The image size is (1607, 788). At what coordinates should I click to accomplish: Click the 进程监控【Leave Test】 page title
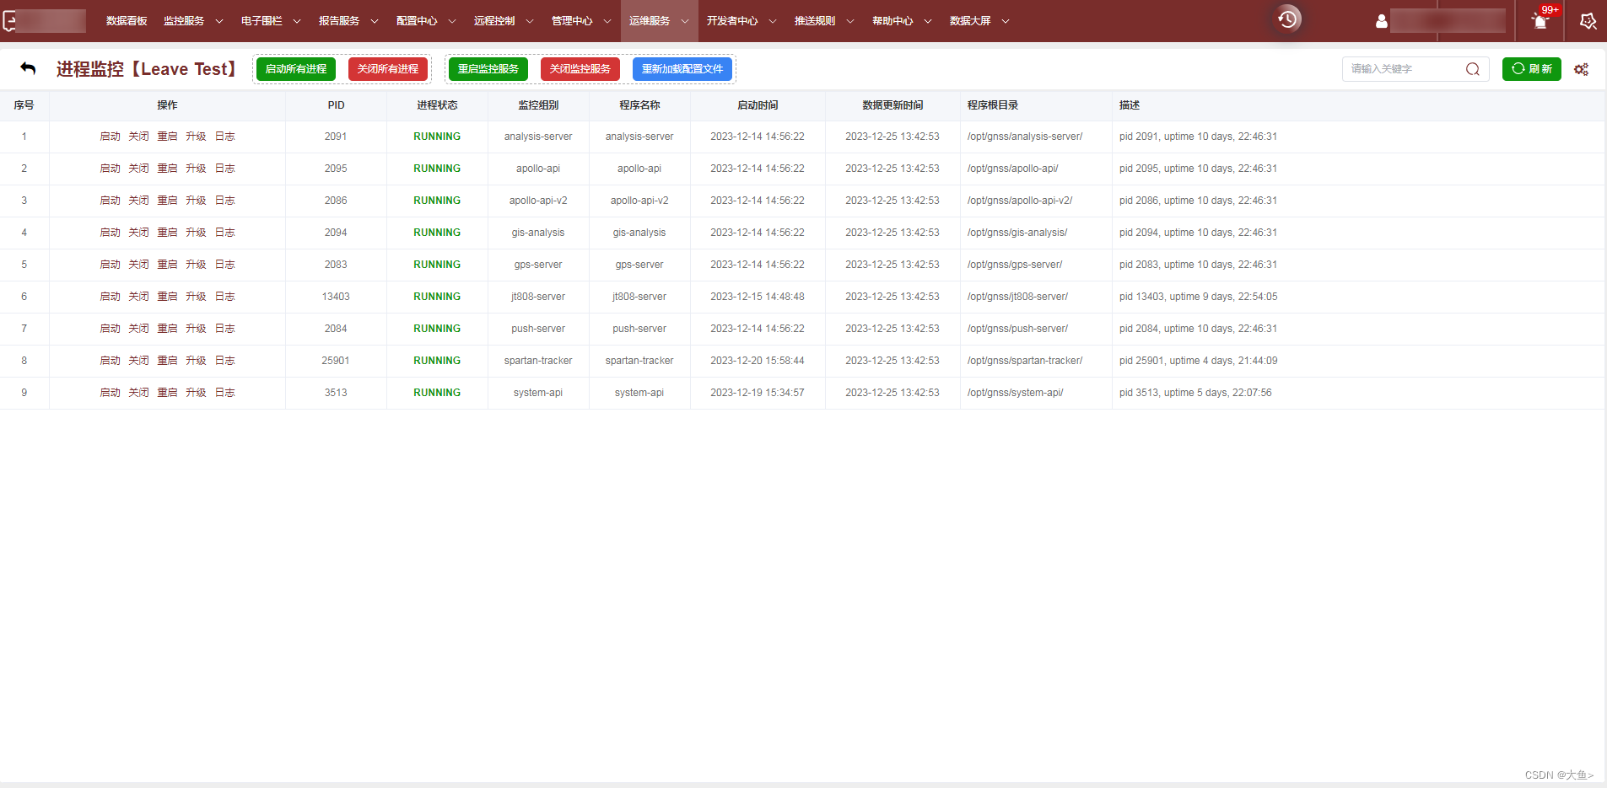[148, 69]
